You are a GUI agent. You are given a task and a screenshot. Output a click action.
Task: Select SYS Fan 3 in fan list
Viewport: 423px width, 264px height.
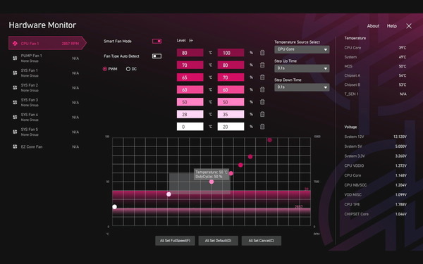pyautogui.click(x=46, y=102)
